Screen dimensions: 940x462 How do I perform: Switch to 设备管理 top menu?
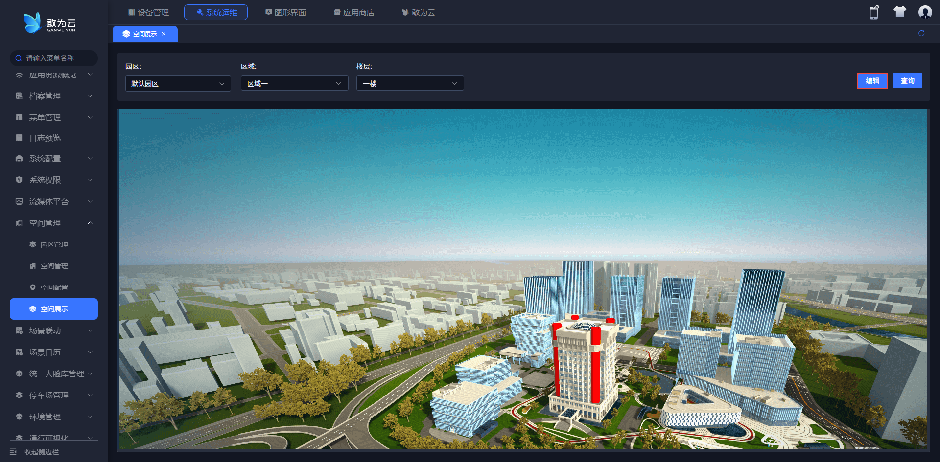[148, 12]
